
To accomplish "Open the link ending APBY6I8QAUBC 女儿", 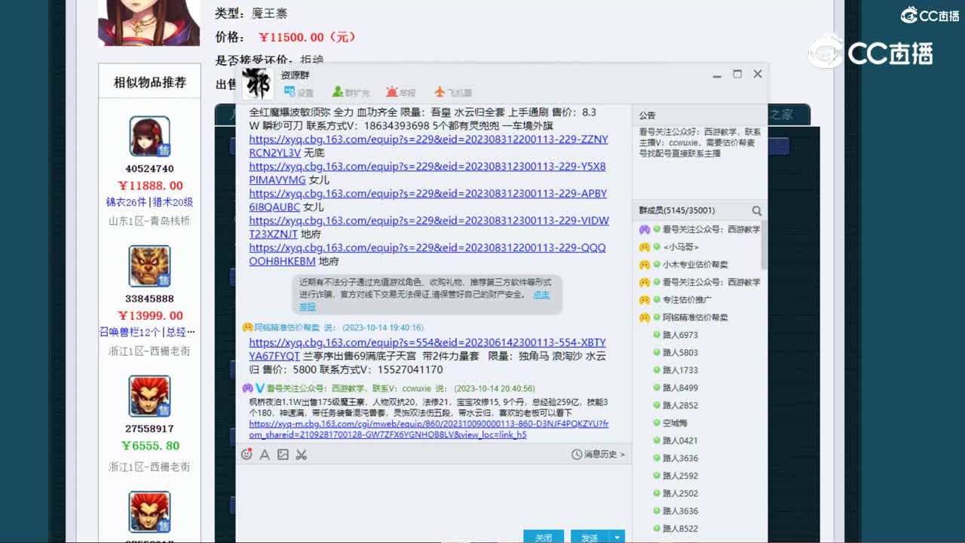I will pos(428,201).
